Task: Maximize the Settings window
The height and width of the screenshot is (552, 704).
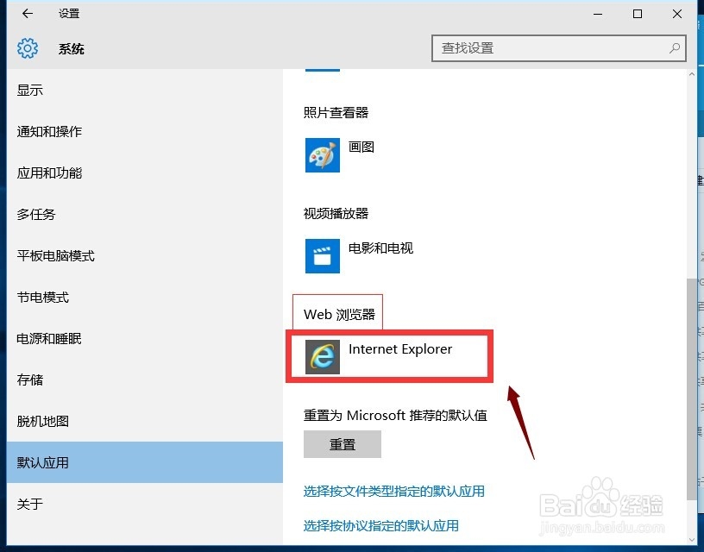Action: [637, 14]
